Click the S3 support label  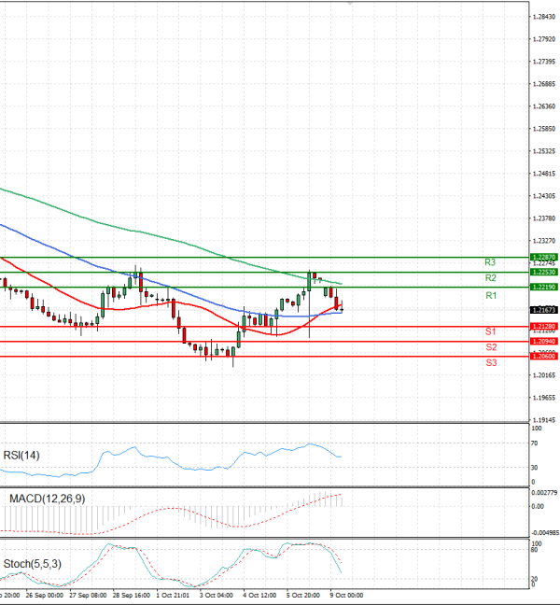(491, 362)
